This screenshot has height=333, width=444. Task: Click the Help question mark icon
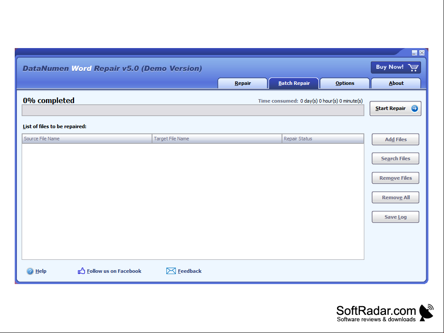click(30, 271)
